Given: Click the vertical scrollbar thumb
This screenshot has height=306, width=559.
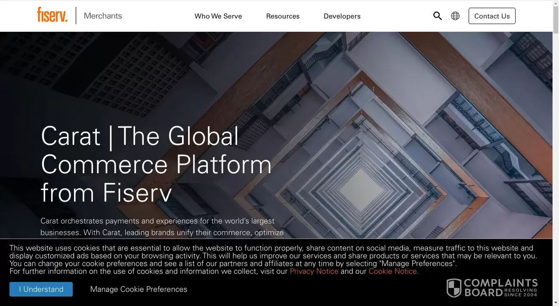Looking at the screenshot, I should [556, 19].
